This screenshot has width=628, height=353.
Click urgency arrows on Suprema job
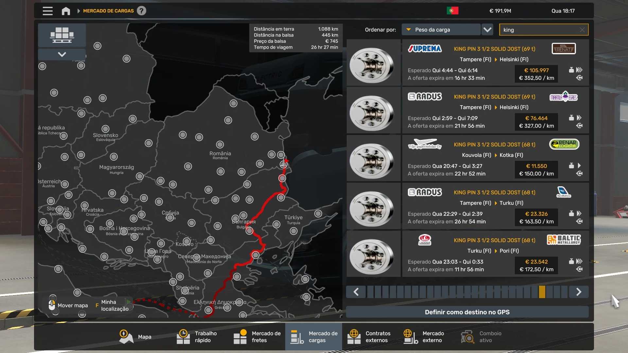click(579, 70)
